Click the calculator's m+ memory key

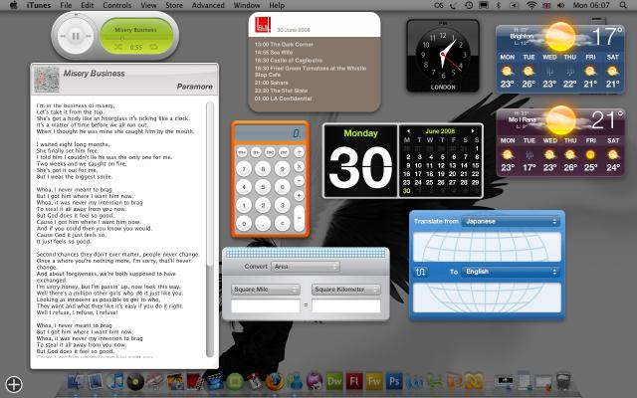[x=242, y=152]
